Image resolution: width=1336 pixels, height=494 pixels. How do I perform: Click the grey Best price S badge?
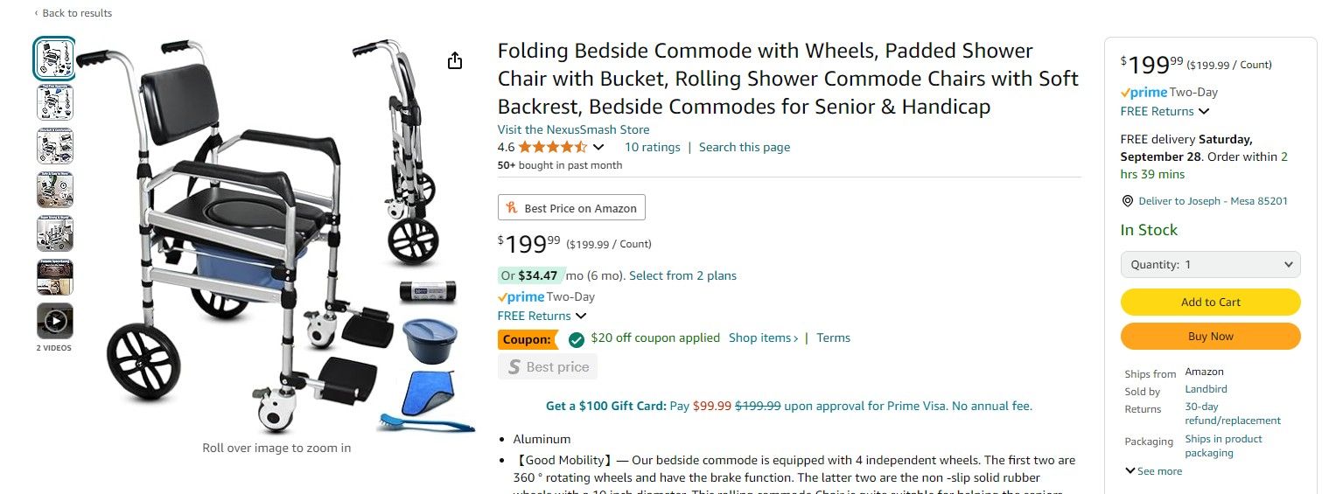pos(548,367)
